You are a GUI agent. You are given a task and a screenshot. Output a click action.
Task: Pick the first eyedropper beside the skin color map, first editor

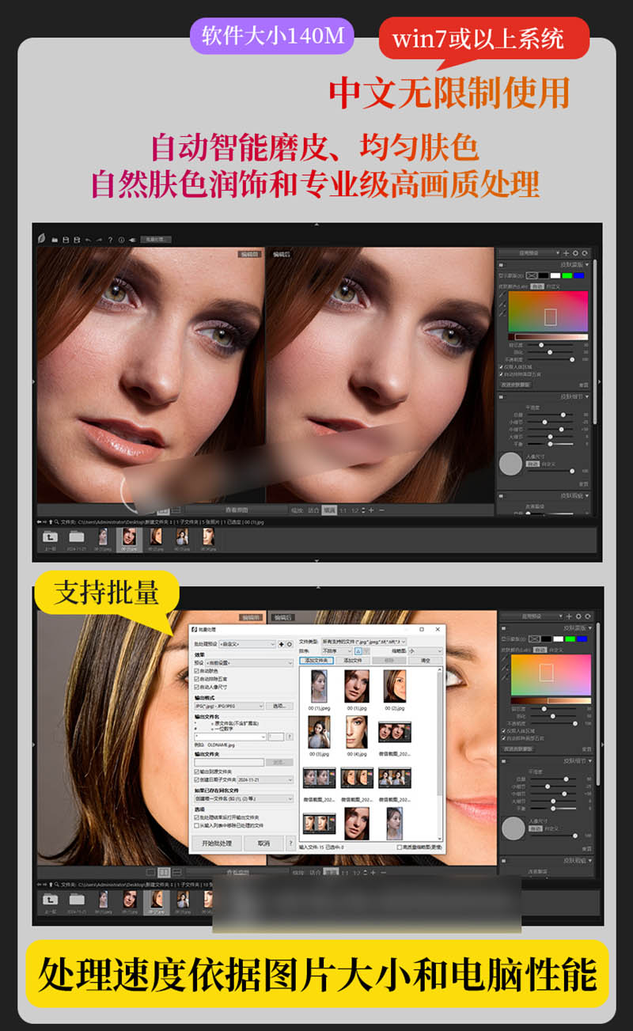point(502,294)
